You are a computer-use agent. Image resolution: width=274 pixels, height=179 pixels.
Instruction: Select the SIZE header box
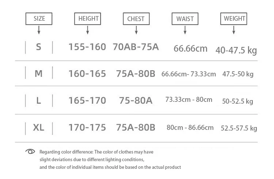39,19
